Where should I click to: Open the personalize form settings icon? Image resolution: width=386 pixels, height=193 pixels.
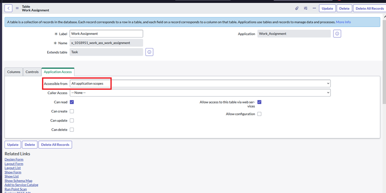tap(306, 8)
